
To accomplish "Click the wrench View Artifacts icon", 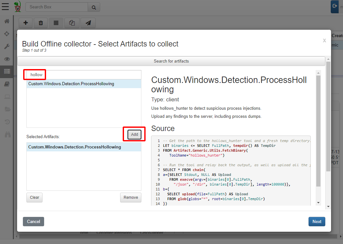I will coord(7,46).
